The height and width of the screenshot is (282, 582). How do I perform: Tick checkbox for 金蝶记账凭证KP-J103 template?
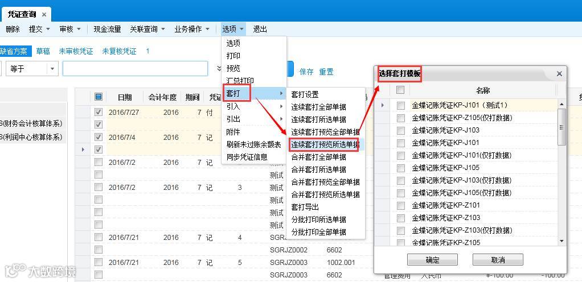[400, 130]
